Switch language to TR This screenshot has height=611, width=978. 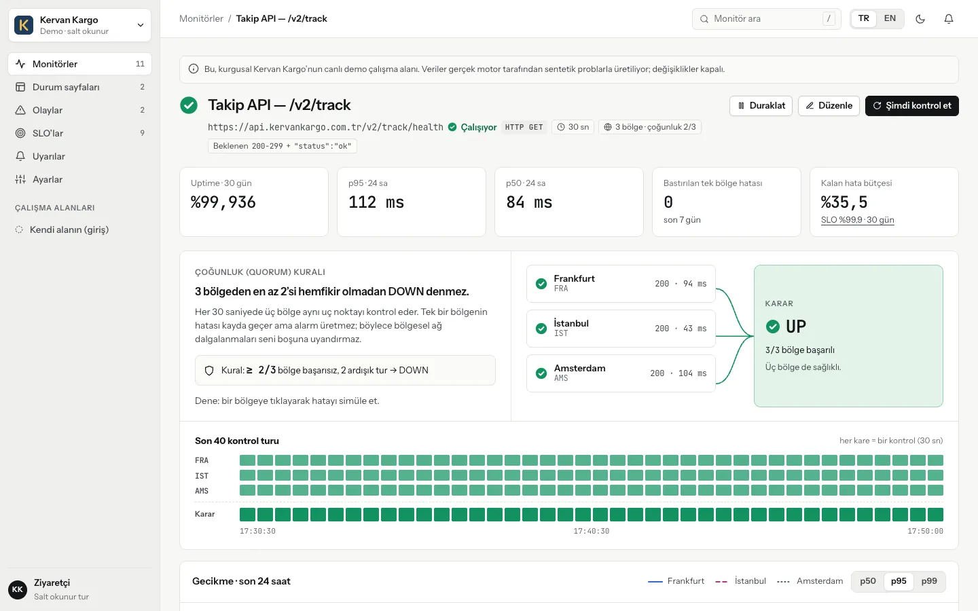pos(864,18)
